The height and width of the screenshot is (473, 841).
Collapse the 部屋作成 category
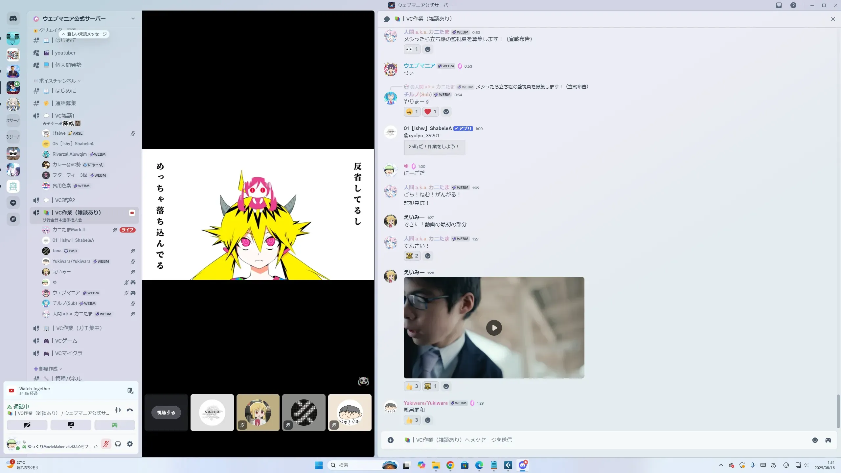click(x=49, y=369)
